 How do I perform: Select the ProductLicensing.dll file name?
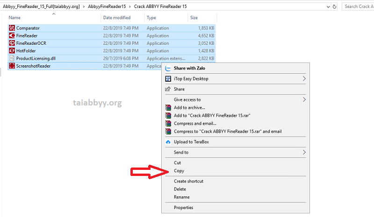coord(36,59)
